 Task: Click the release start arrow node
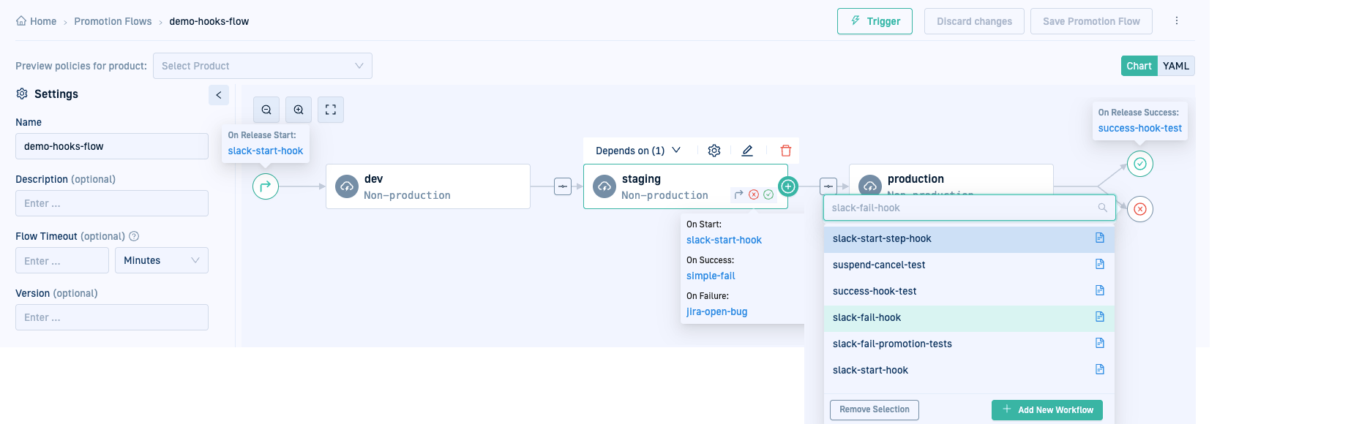[266, 186]
